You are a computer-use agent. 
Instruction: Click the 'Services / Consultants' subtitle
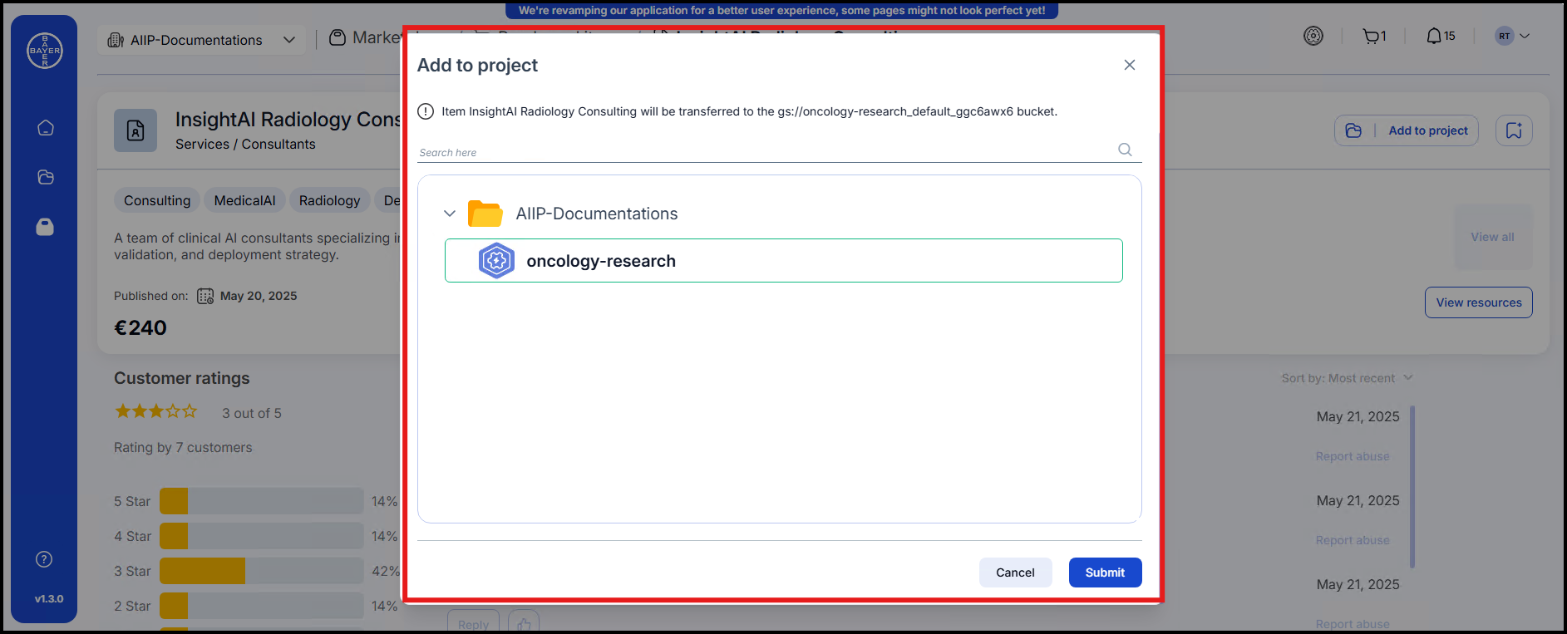click(245, 144)
